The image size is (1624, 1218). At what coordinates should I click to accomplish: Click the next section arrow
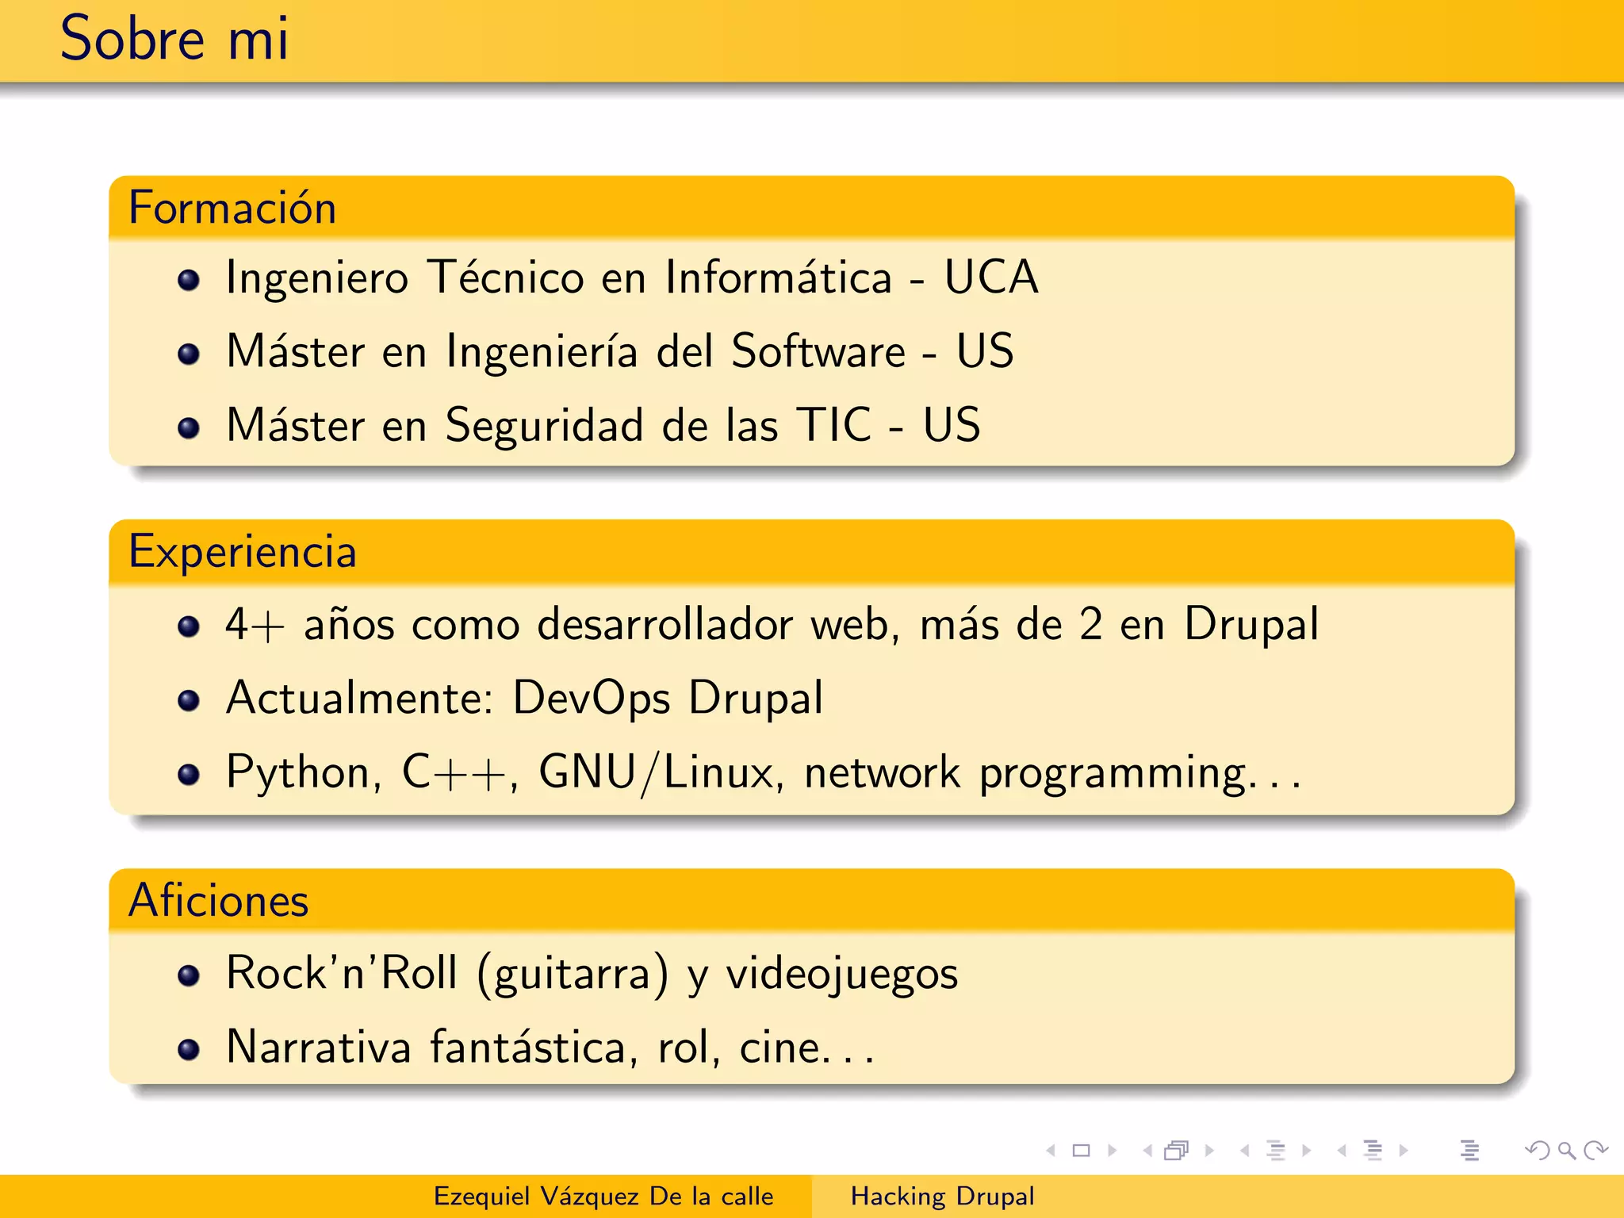click(x=1404, y=1150)
